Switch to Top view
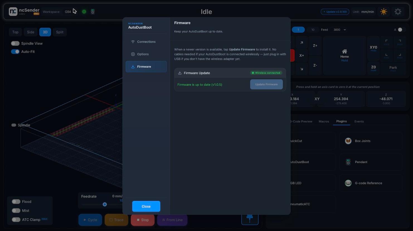Image resolution: width=413 pixels, height=231 pixels. [x=15, y=32]
